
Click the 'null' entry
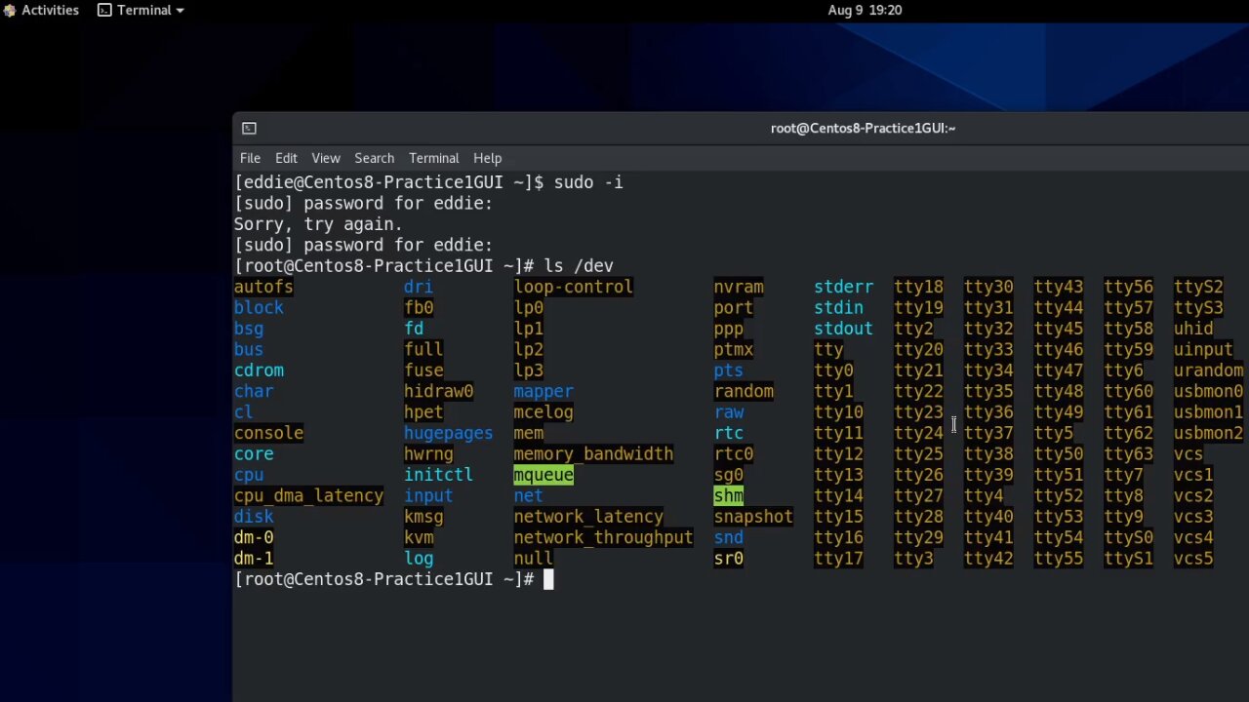[533, 558]
